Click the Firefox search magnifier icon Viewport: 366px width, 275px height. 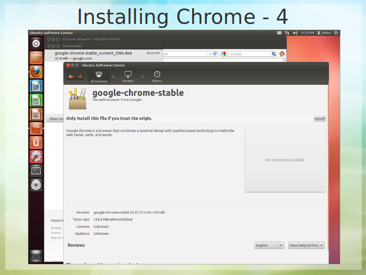click(x=274, y=54)
